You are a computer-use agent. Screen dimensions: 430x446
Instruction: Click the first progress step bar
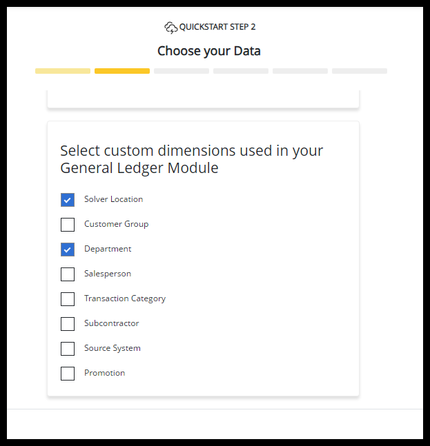[x=63, y=71]
